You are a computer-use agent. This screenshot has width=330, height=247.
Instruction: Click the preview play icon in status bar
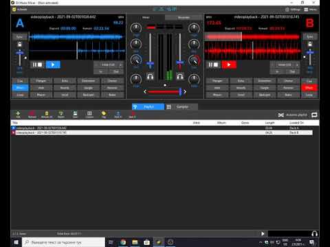[263, 233]
